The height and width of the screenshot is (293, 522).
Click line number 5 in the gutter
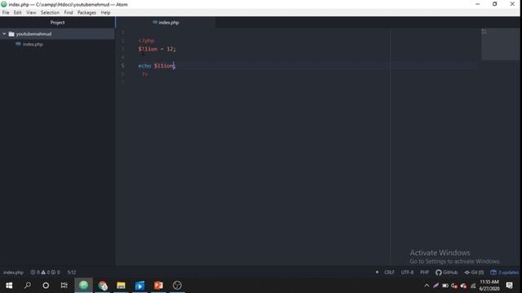pos(122,66)
